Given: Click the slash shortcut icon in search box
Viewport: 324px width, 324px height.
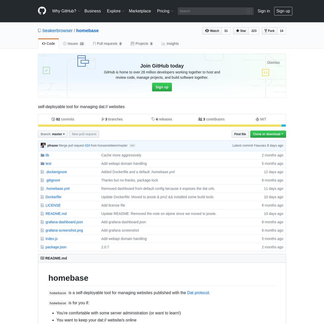Looking at the screenshot, I should tap(249, 11).
